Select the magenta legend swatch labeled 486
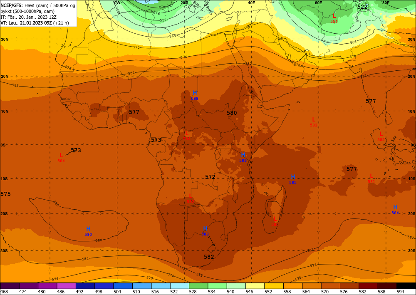Screen dimensions: 416x295 [x=66, y=286]
